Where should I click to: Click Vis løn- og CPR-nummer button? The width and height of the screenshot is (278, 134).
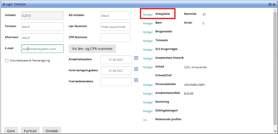tap(92, 49)
